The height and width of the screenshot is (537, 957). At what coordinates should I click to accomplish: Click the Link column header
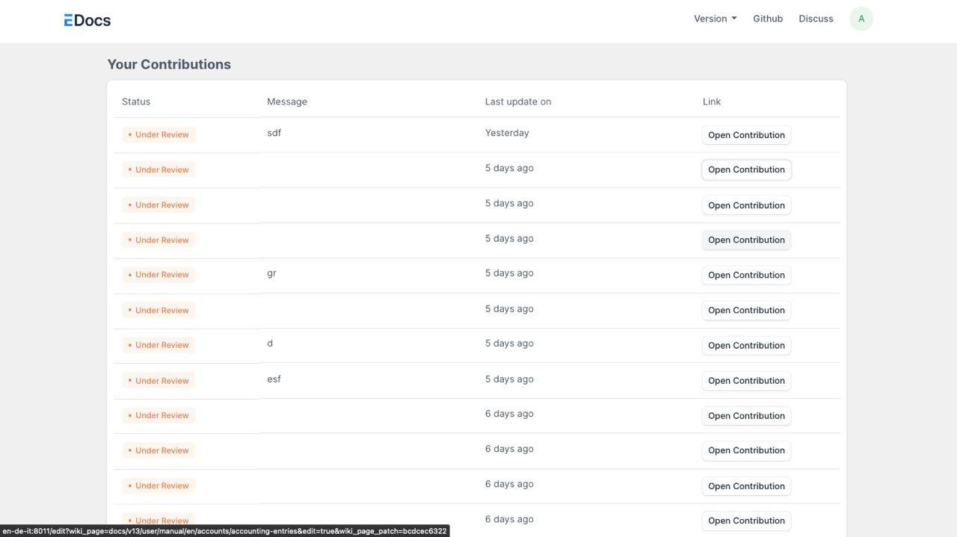[x=711, y=102]
